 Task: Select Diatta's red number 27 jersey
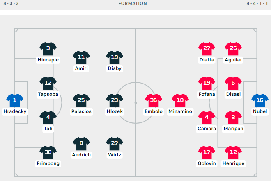207,49
